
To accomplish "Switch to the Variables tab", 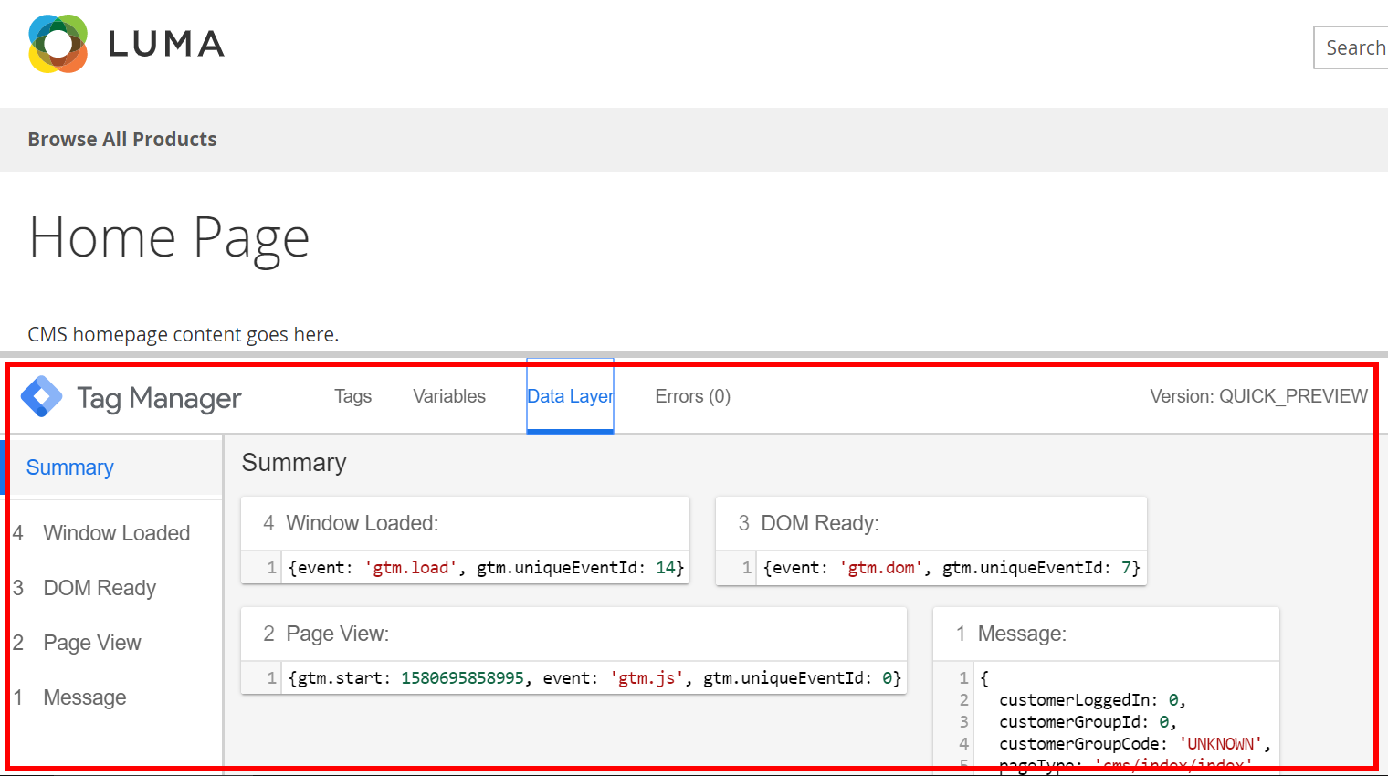I will 448,396.
